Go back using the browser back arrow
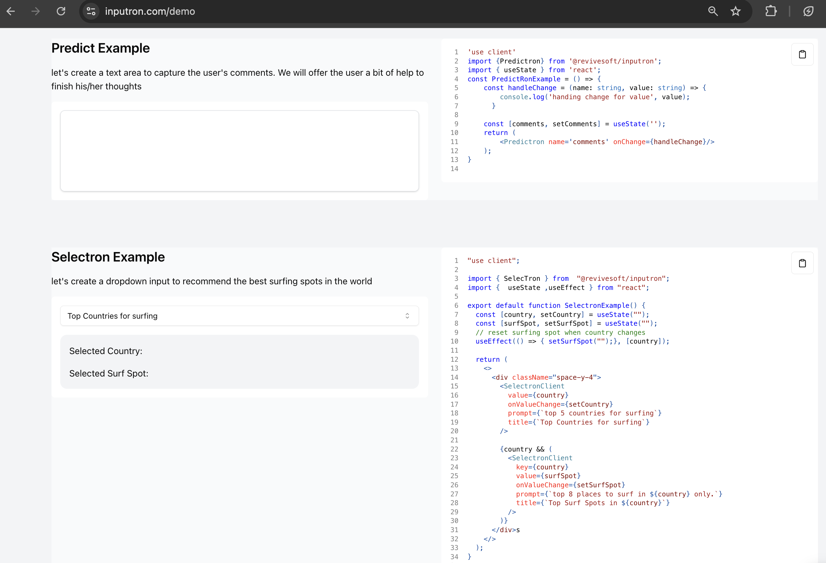Viewport: 826px width, 563px height. (11, 11)
